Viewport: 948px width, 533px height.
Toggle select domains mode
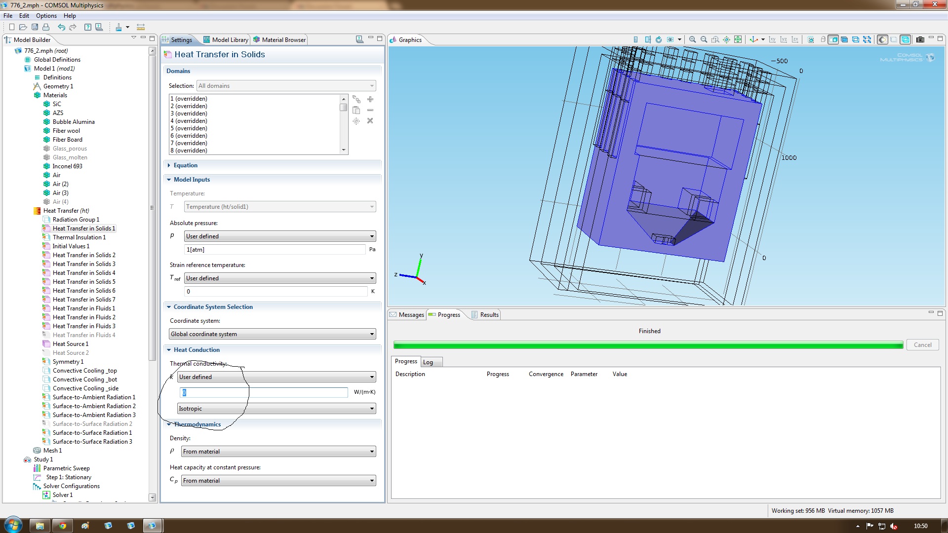tap(833, 39)
